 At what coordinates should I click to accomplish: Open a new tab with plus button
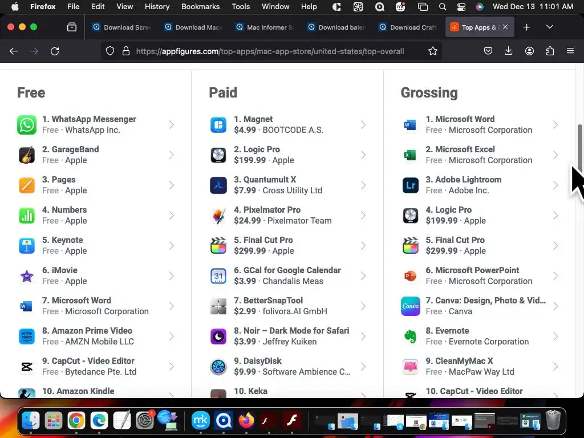(x=526, y=27)
